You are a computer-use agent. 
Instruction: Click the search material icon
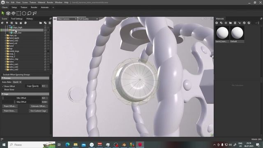tap(249, 23)
